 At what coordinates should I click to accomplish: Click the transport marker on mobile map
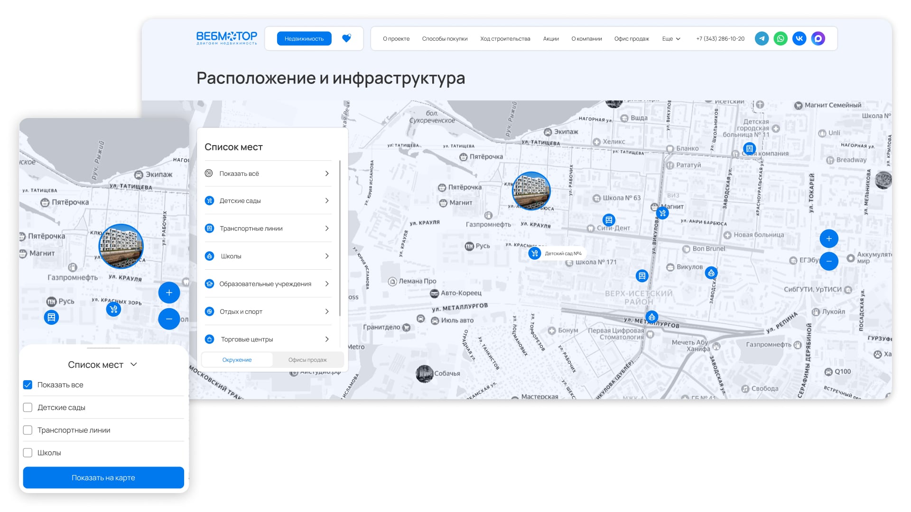(x=51, y=317)
